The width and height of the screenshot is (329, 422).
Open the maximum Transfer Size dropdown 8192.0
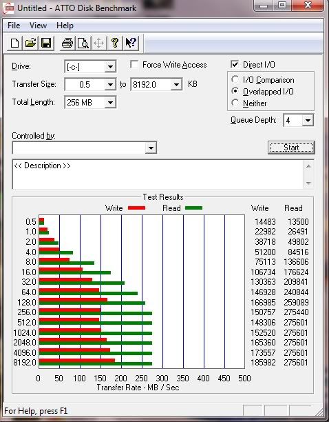point(176,85)
